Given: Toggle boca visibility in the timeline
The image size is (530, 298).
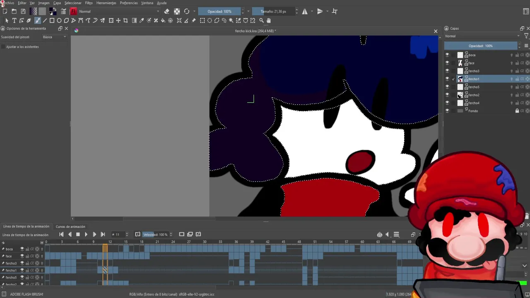Looking at the screenshot, I should click(x=22, y=249).
